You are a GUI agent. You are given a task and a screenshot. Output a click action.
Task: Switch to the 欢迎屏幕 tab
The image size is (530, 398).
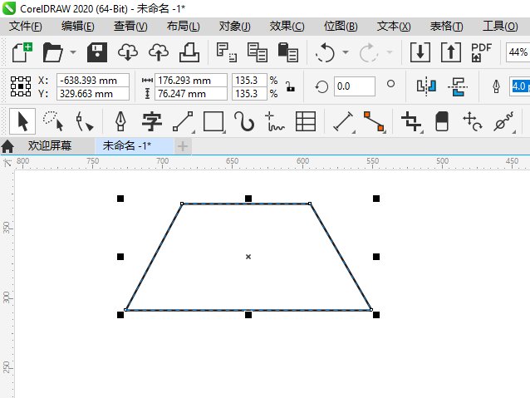(x=49, y=145)
